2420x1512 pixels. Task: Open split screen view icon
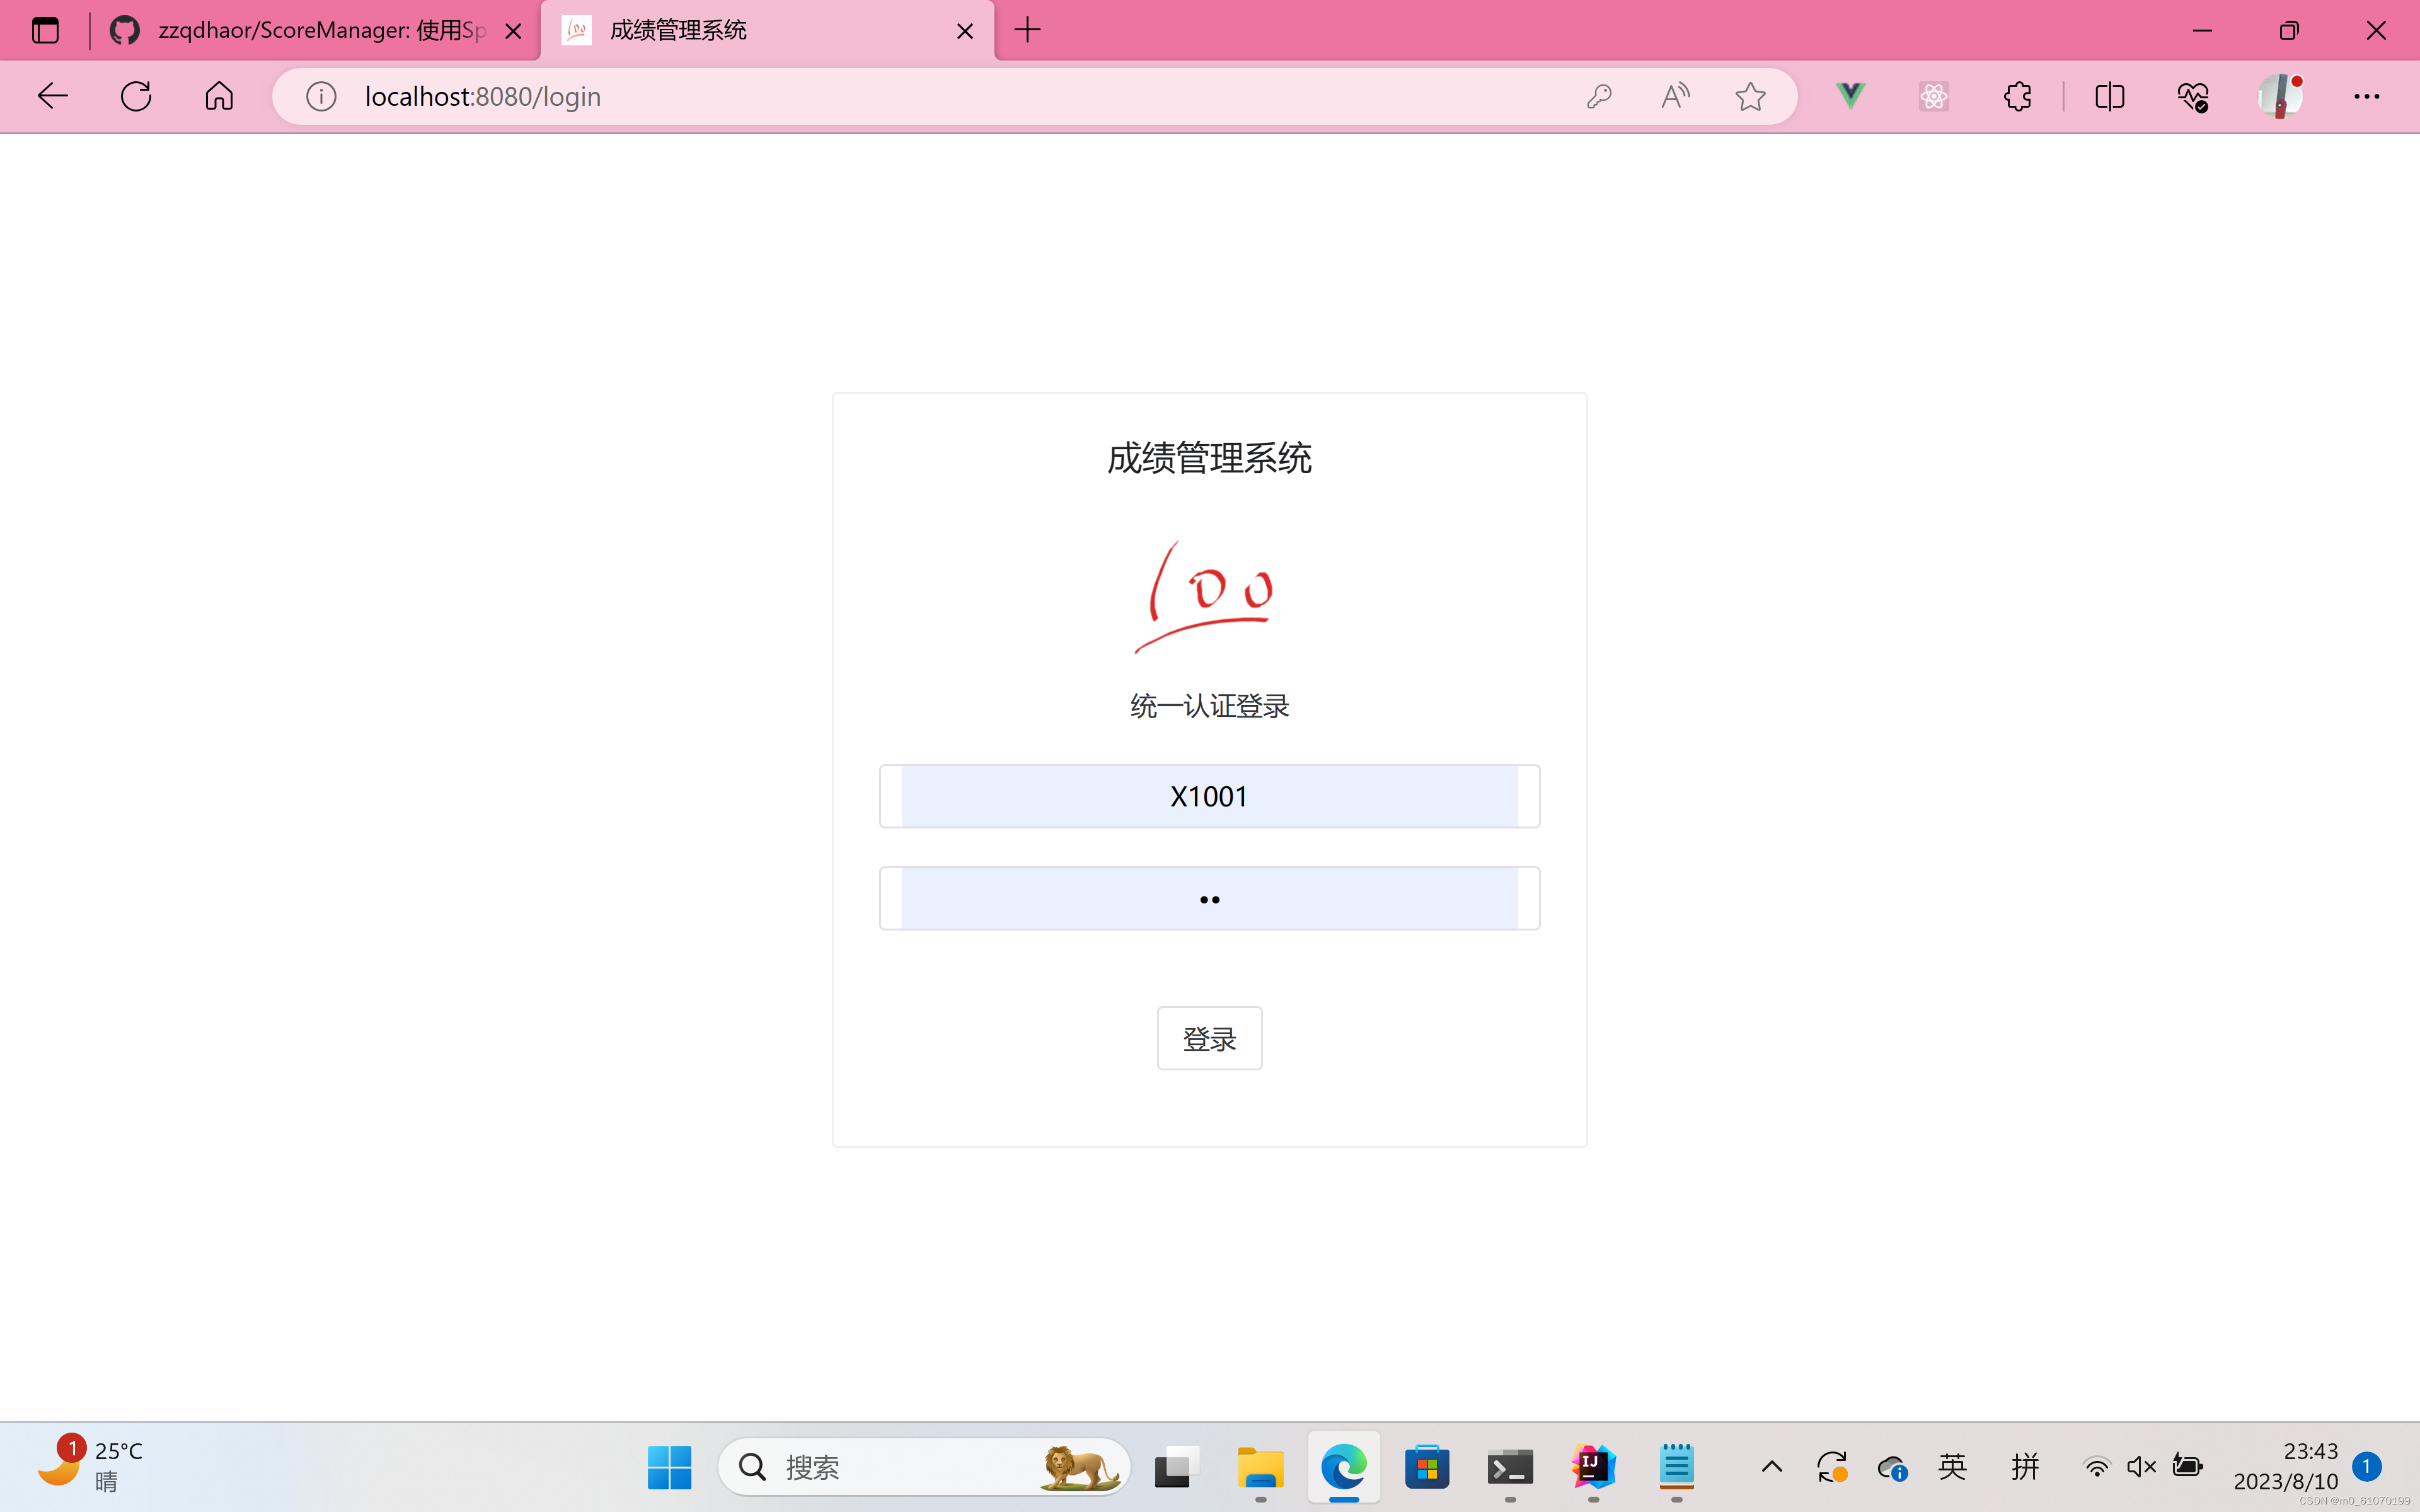pyautogui.click(x=2109, y=96)
